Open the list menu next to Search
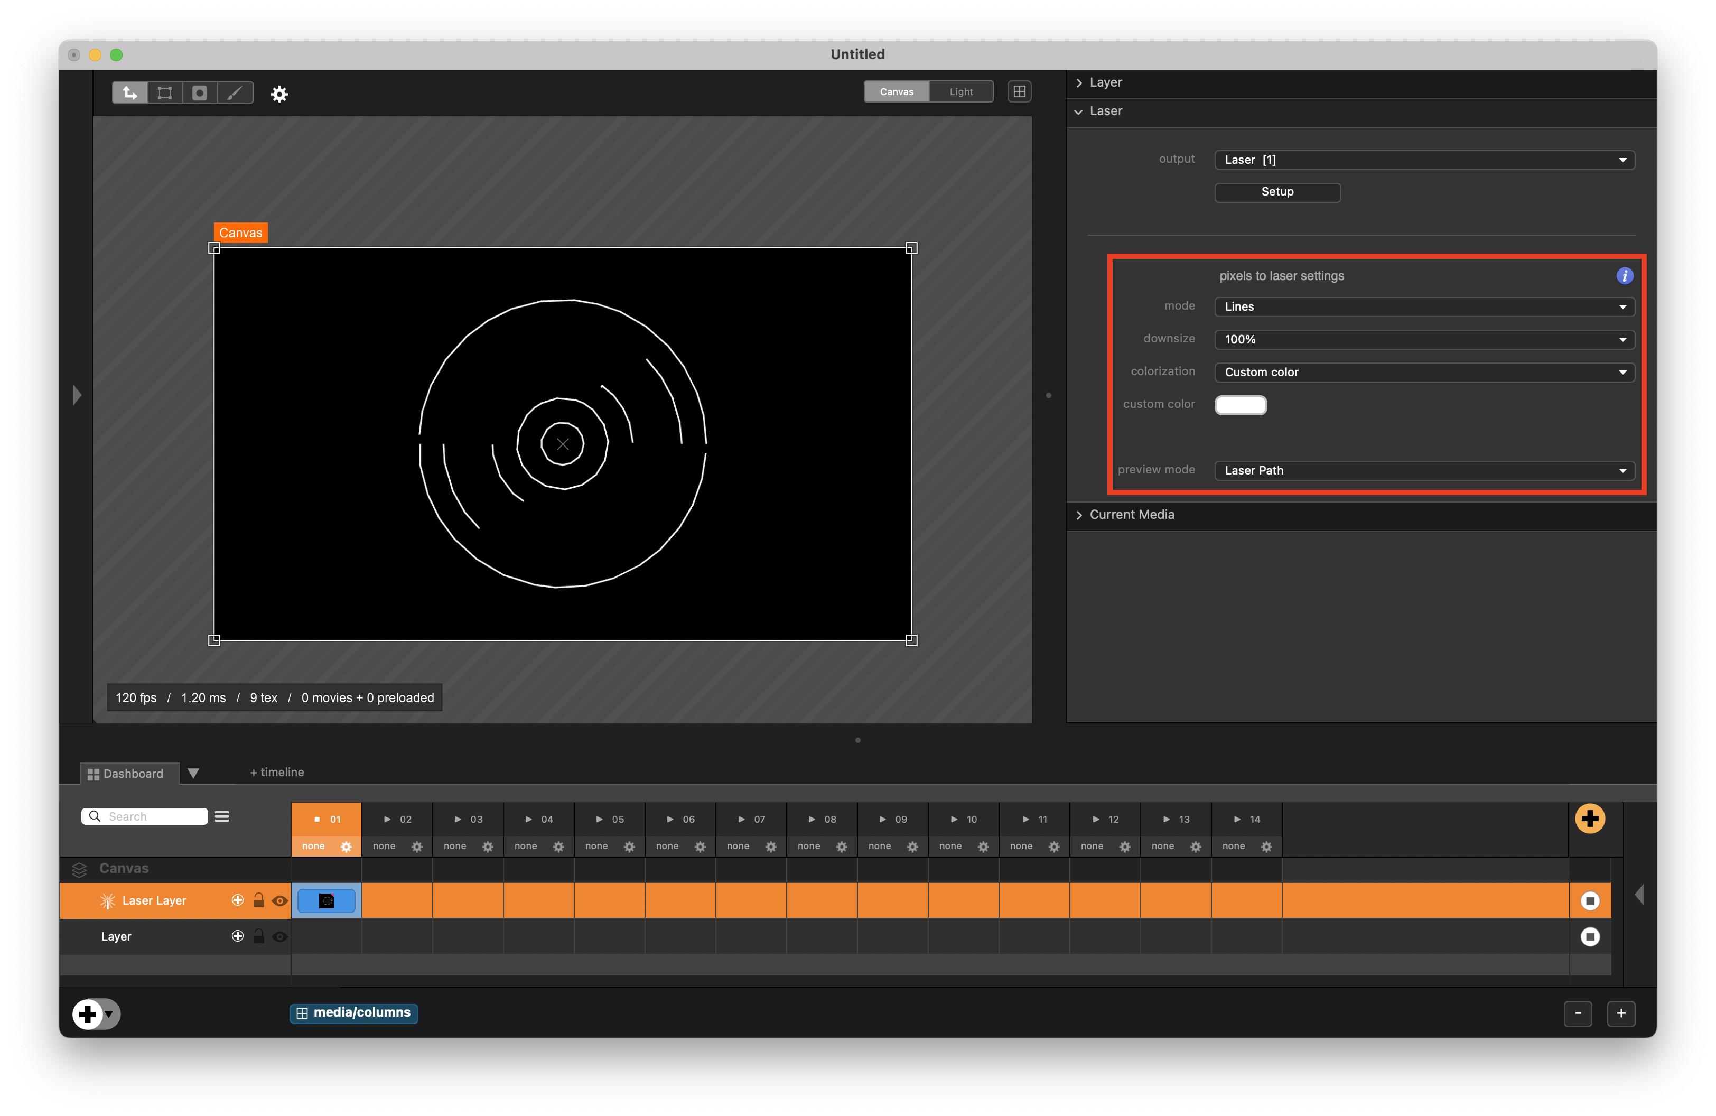 pyautogui.click(x=222, y=816)
